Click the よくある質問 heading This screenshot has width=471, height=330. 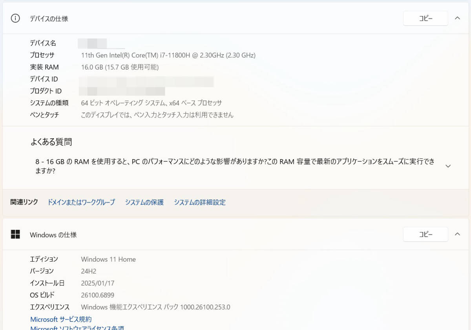coord(51,142)
